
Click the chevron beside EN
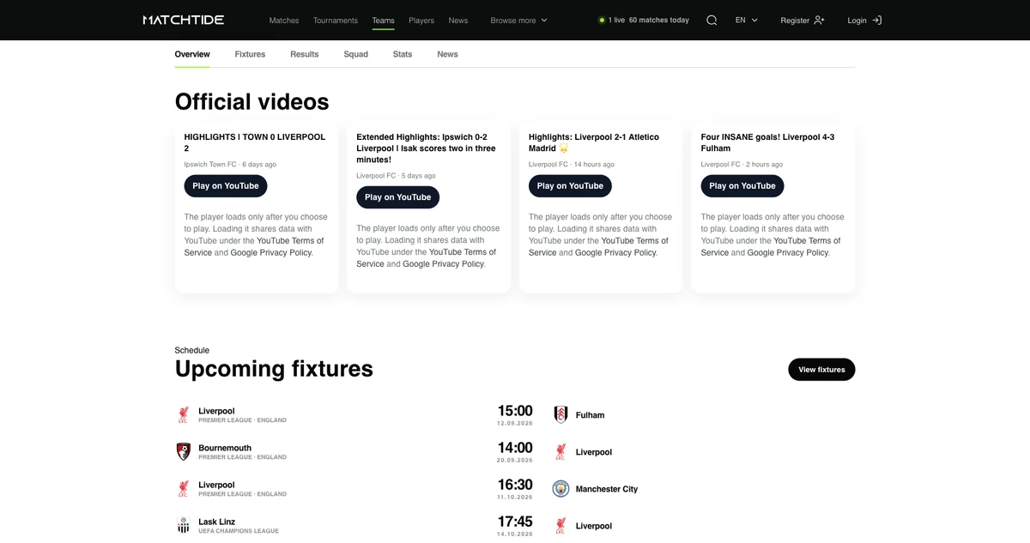click(x=754, y=20)
